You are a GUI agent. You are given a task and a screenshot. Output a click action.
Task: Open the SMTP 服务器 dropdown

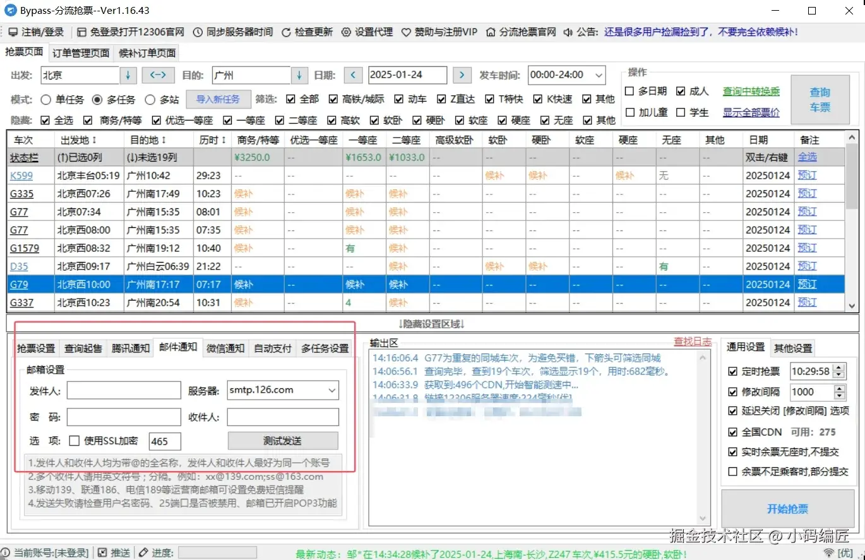click(x=332, y=390)
